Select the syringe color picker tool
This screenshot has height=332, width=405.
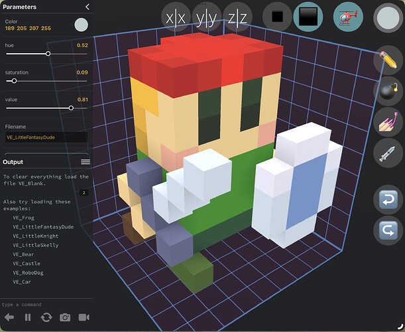click(388, 153)
